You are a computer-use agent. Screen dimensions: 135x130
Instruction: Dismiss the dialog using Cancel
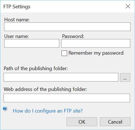tap(115, 122)
